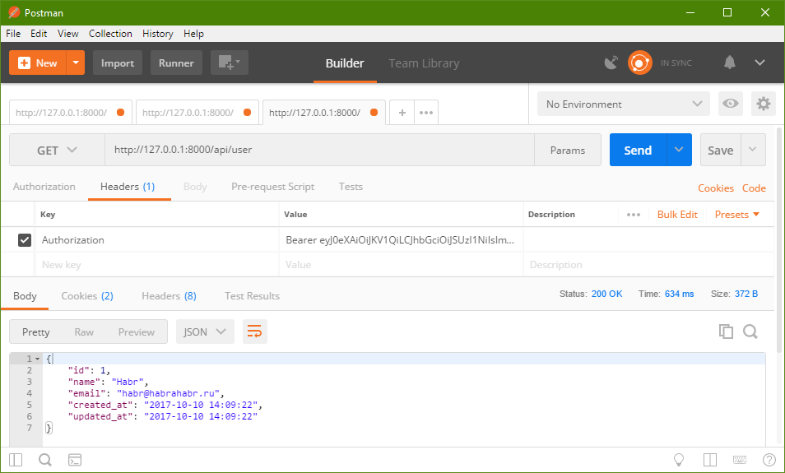Open the Find magnifier in status bar
Viewport: 785px width, 473px height.
45,460
